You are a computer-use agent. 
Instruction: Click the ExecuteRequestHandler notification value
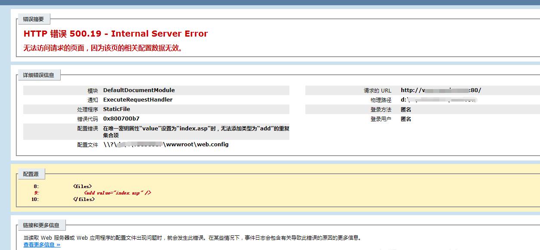coord(138,100)
